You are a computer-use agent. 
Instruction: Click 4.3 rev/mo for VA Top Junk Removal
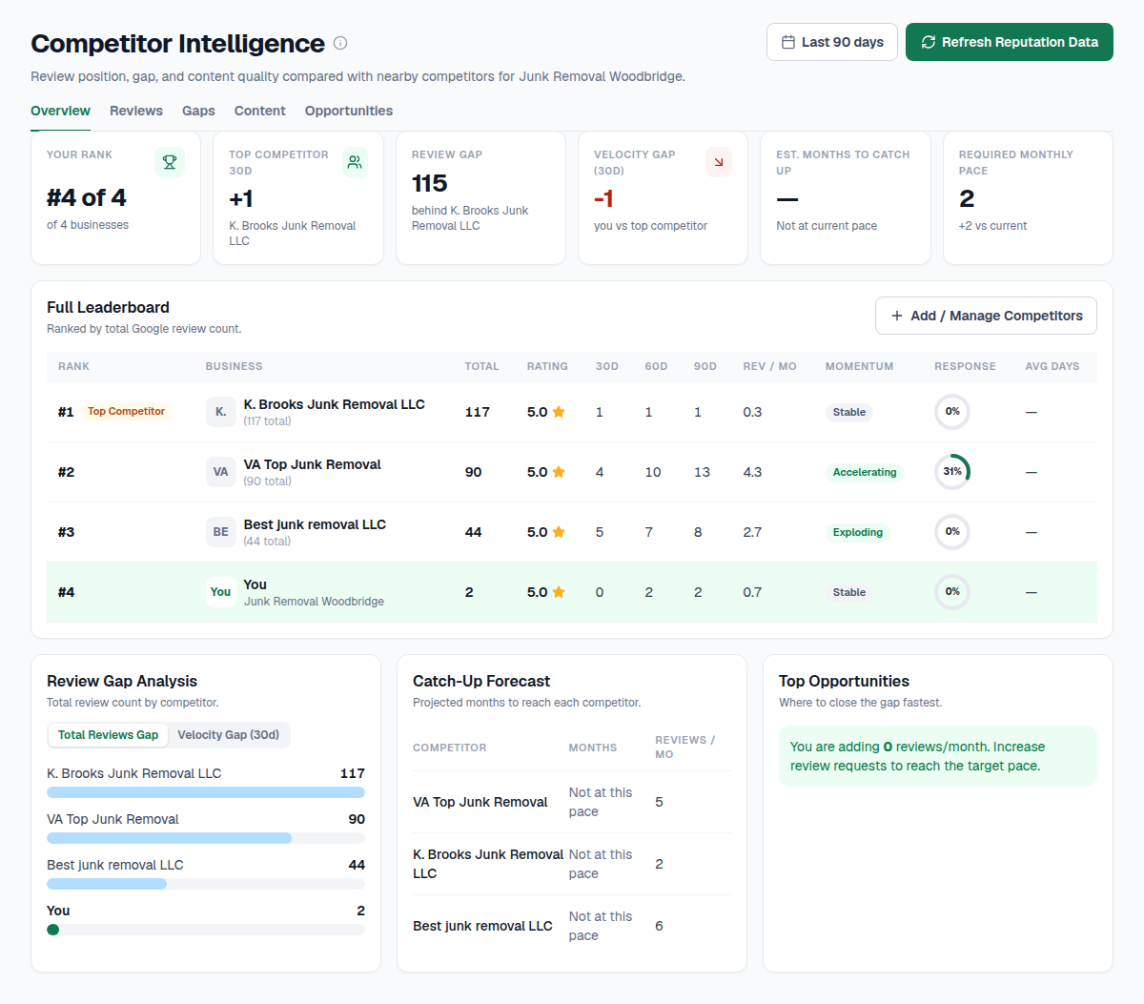coord(752,472)
